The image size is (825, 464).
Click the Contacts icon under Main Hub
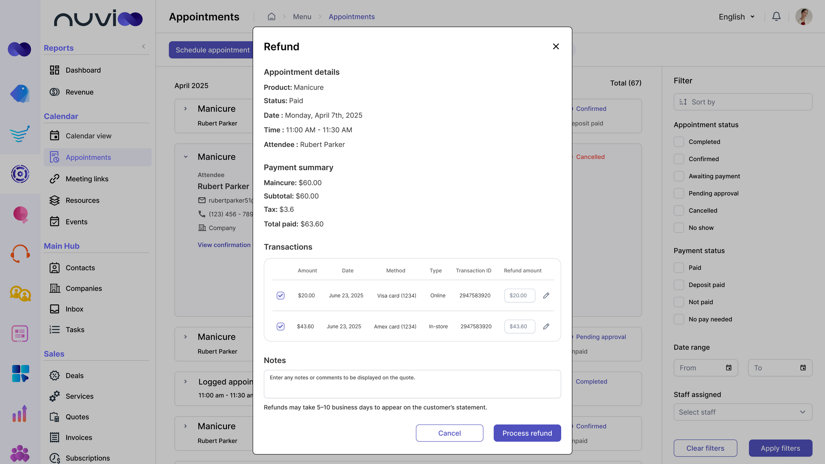(x=55, y=268)
